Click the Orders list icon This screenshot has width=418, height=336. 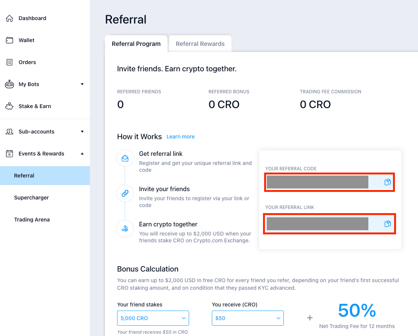pos(9,62)
